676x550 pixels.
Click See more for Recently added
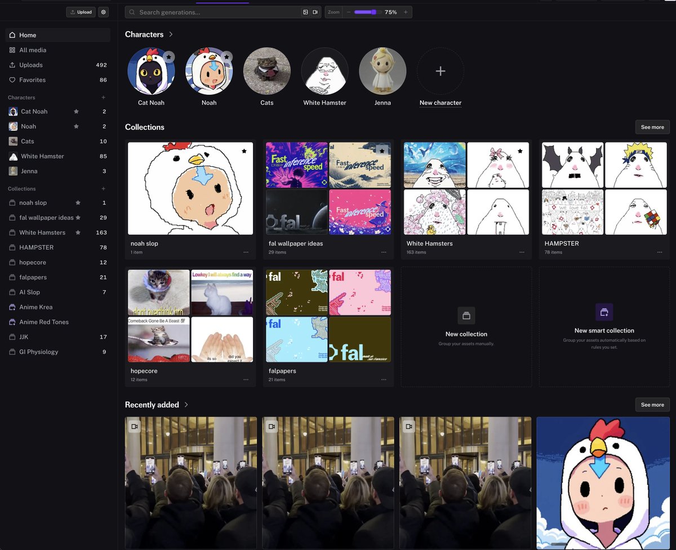coord(652,405)
